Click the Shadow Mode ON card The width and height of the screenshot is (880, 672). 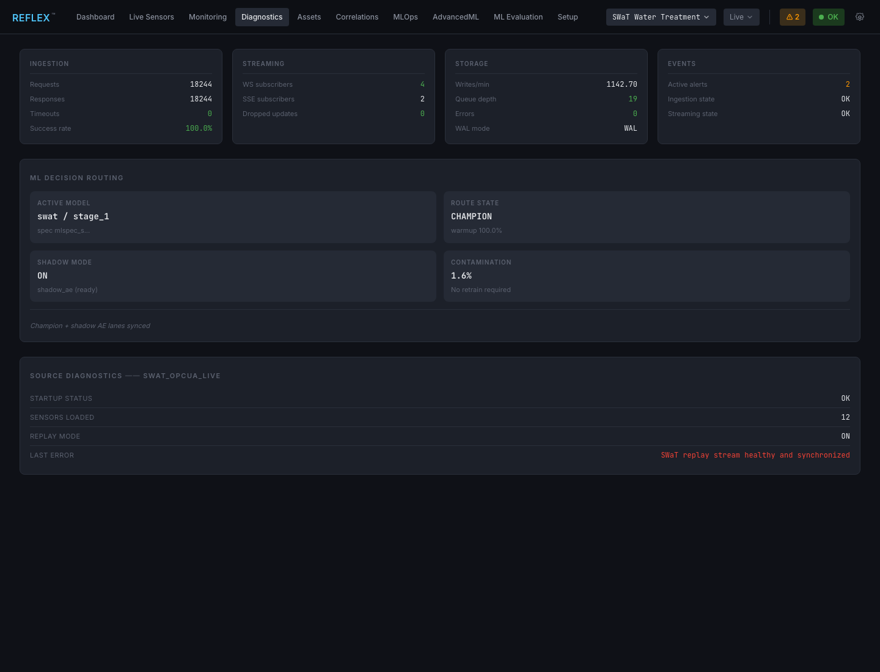(x=233, y=276)
